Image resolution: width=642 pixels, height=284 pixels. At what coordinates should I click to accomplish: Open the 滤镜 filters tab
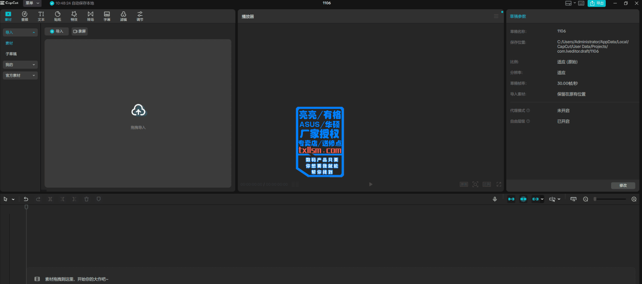tap(123, 16)
